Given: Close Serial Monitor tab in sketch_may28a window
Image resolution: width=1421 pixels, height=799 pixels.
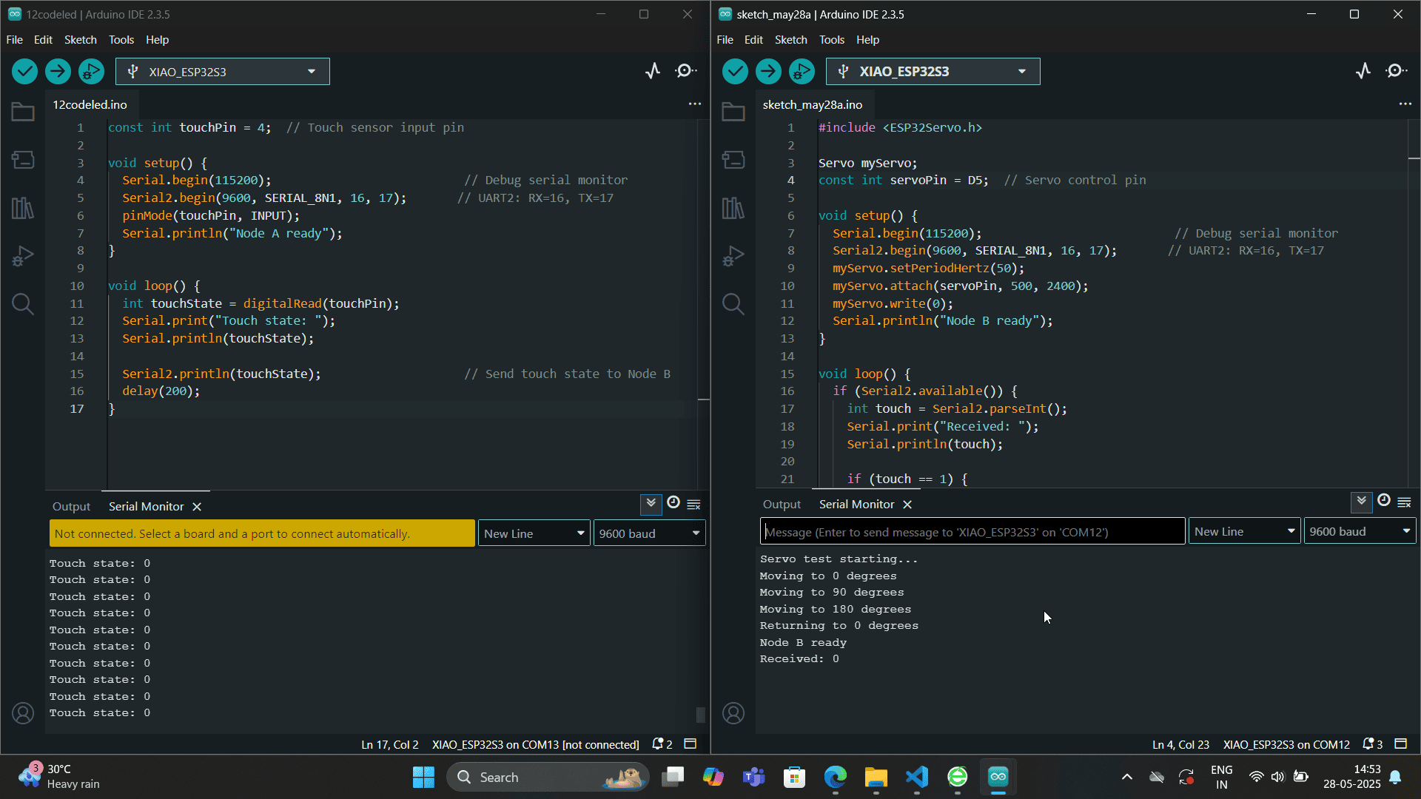Looking at the screenshot, I should tap(907, 505).
